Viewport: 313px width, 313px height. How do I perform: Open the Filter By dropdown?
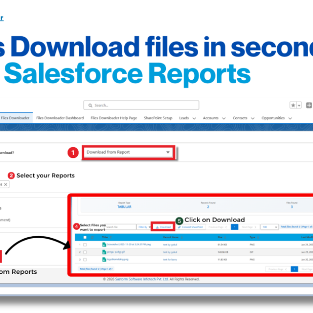pos(144,227)
